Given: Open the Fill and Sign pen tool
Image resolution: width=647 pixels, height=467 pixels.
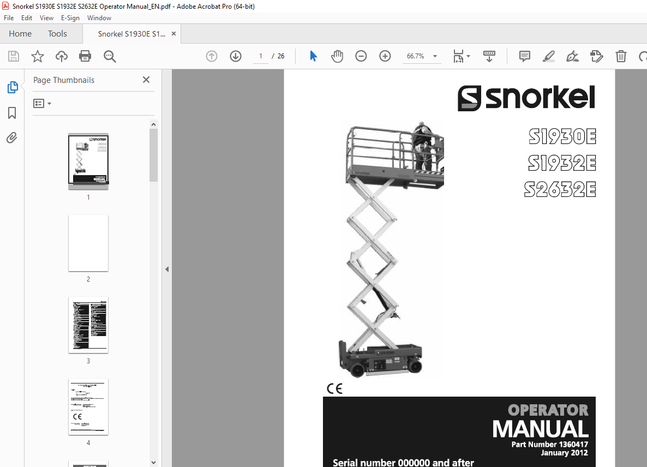Looking at the screenshot, I should pos(572,56).
